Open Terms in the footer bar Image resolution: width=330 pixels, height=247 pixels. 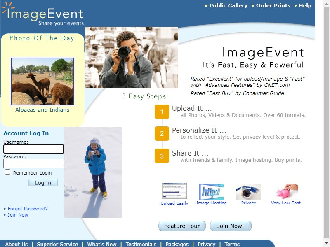point(232,244)
